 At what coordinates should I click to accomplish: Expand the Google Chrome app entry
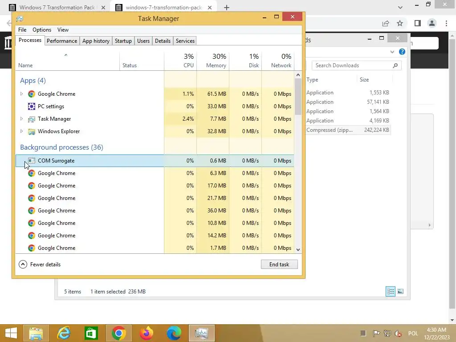pyautogui.click(x=21, y=94)
